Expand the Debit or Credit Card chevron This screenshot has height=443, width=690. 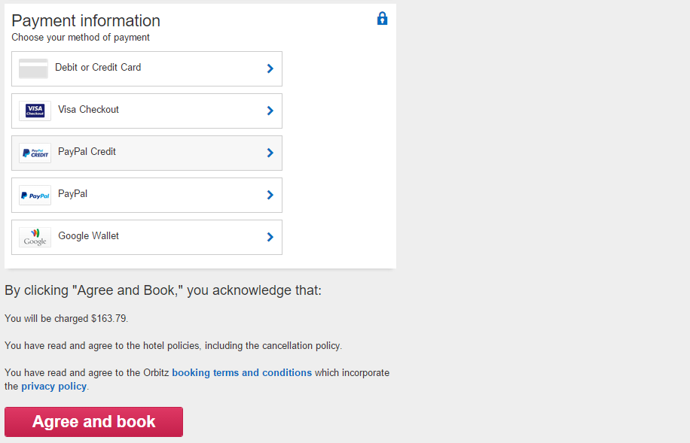click(270, 68)
